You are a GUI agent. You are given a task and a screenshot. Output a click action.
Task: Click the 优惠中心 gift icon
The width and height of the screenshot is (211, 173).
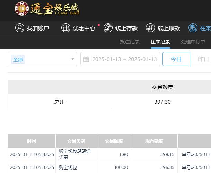[66, 28]
